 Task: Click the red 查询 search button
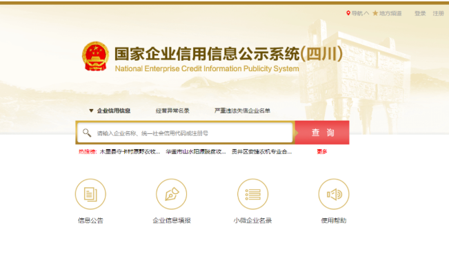(322, 133)
